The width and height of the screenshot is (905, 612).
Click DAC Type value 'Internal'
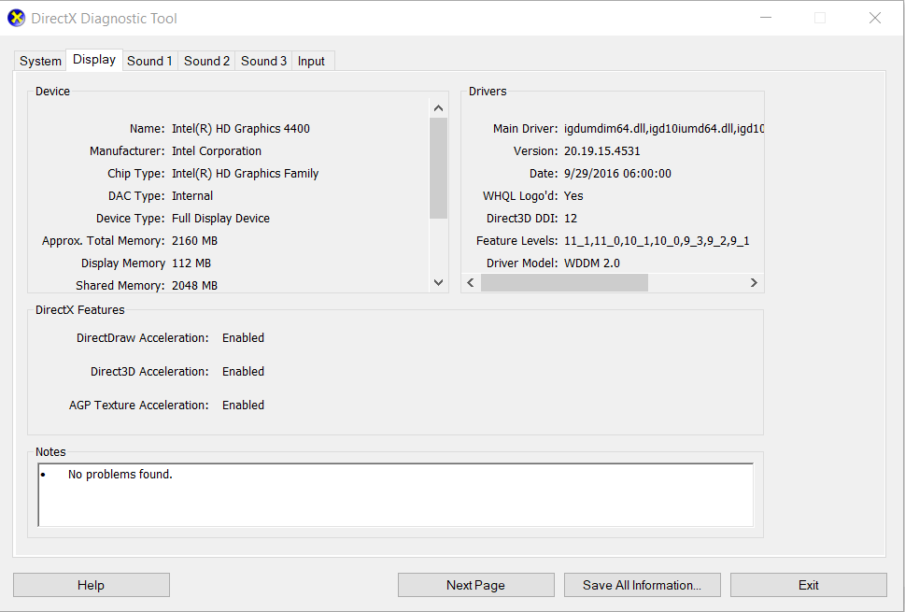click(x=192, y=196)
